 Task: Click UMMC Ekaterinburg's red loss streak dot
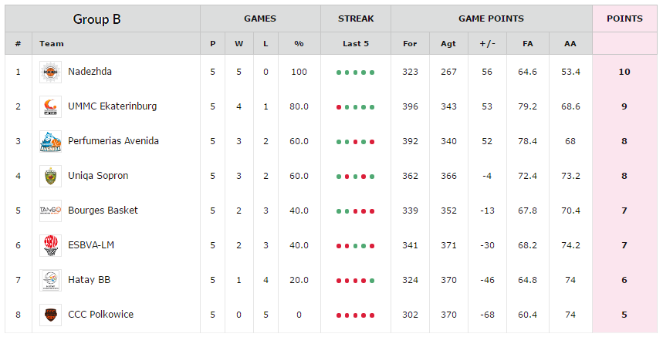click(x=339, y=107)
